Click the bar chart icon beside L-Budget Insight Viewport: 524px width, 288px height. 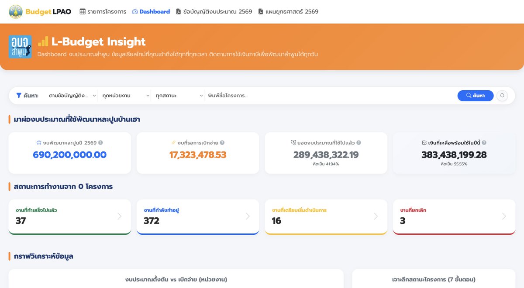tap(43, 41)
